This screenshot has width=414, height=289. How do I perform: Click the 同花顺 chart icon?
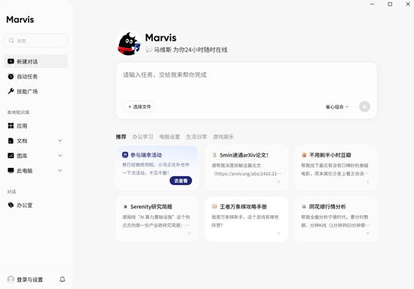coord(304,206)
